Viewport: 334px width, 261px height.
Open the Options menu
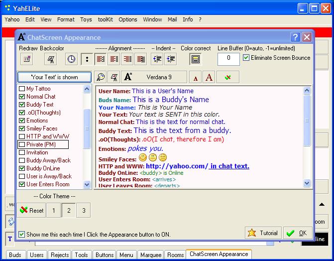tap(128, 19)
